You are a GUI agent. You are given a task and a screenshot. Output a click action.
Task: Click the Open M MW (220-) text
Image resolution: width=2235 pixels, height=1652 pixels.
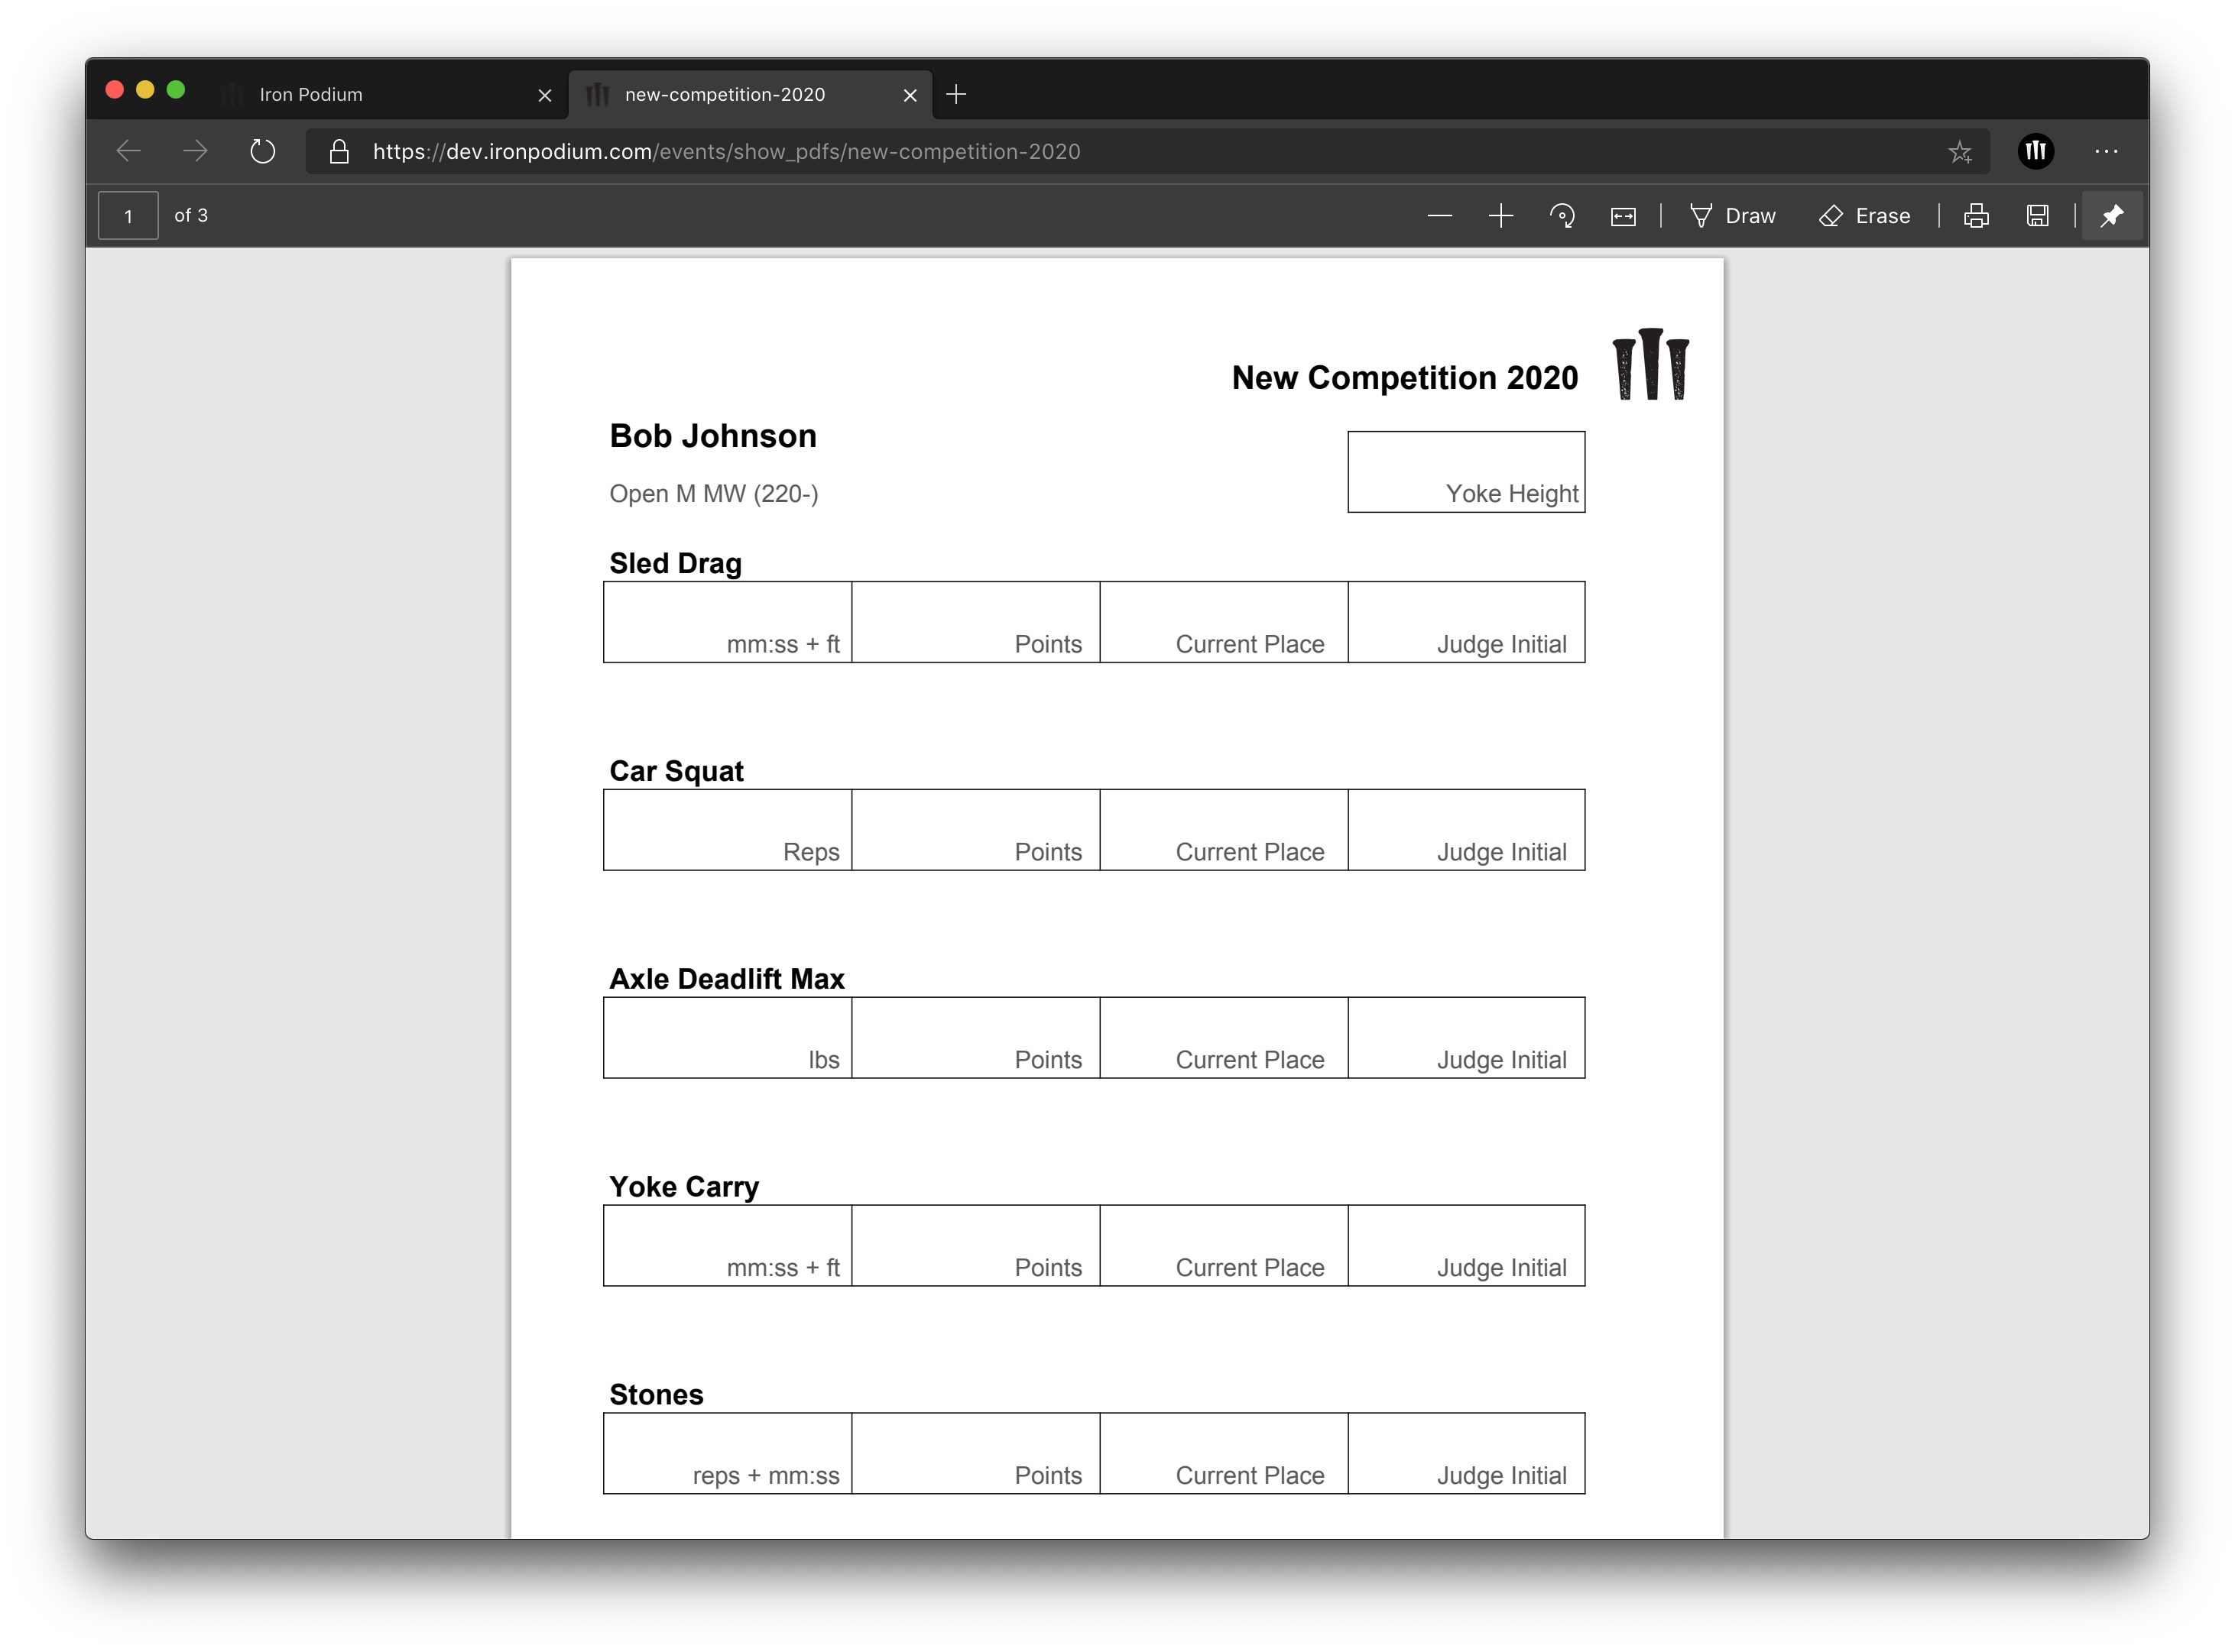[713, 494]
